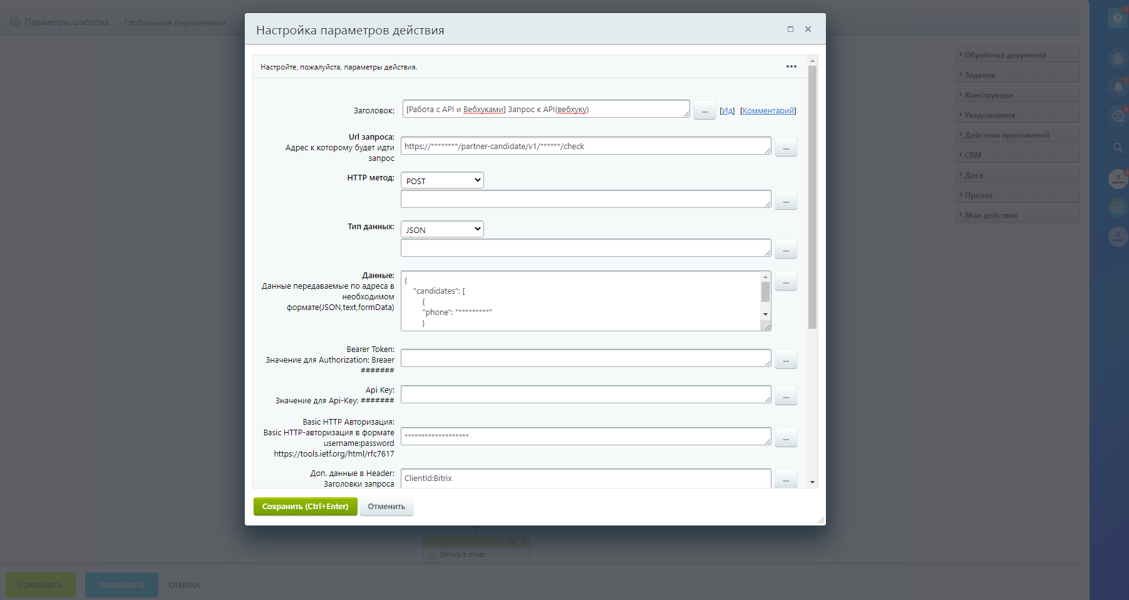The height and width of the screenshot is (600, 1129).
Task: Click the insert-value button beside Данные textarea
Action: coord(786,282)
